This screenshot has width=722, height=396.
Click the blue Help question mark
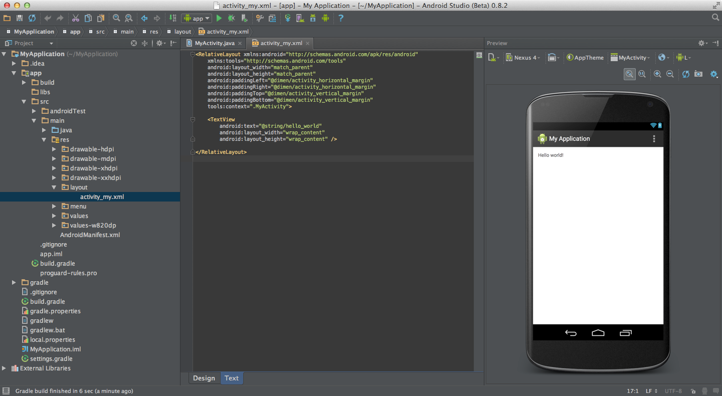point(341,18)
